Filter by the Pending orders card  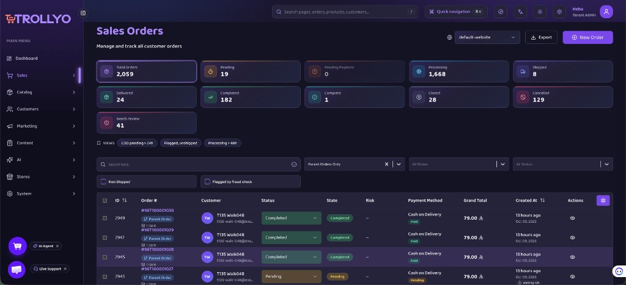250,71
